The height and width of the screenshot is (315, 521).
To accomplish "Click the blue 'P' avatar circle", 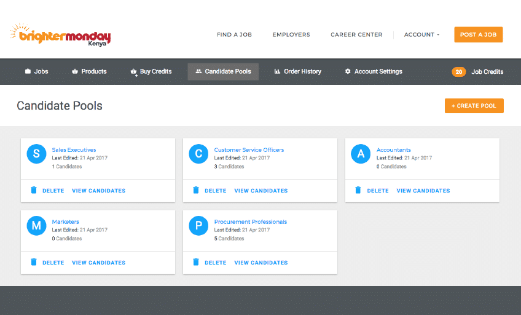I will [x=198, y=226].
